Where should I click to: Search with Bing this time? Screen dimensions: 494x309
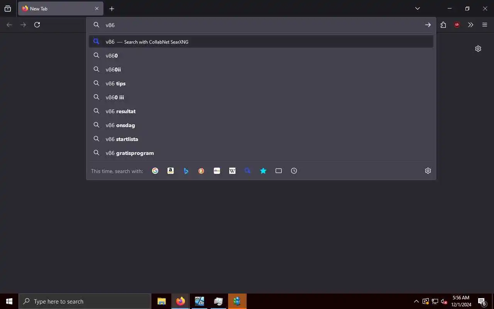pyautogui.click(x=186, y=171)
